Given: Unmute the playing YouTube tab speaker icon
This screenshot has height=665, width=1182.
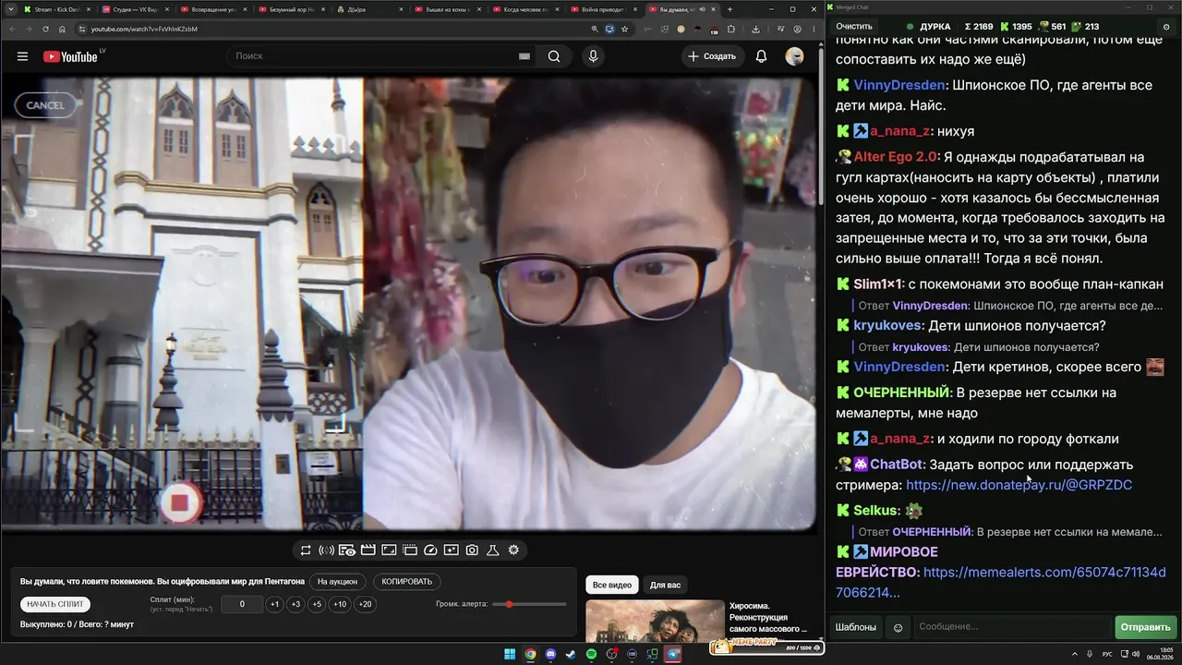Looking at the screenshot, I should point(702,9).
